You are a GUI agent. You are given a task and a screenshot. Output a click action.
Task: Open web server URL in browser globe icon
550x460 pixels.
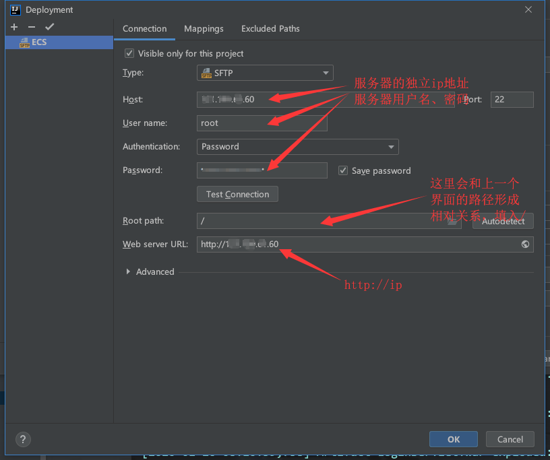(x=525, y=244)
